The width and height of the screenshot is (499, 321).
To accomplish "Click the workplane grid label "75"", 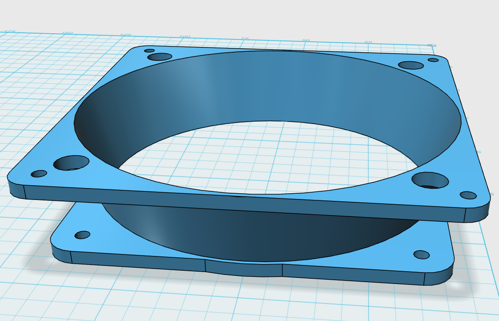I will pos(245,38).
